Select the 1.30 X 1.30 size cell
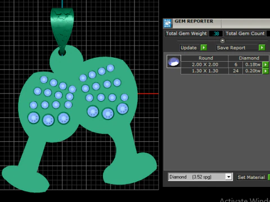Screen dimensions: 270x202 pyautogui.click(x=205, y=71)
